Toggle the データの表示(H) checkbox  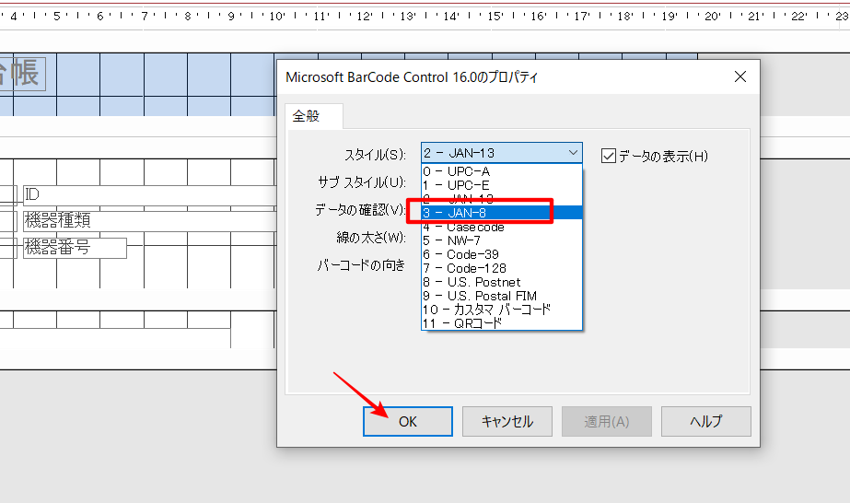[608, 156]
